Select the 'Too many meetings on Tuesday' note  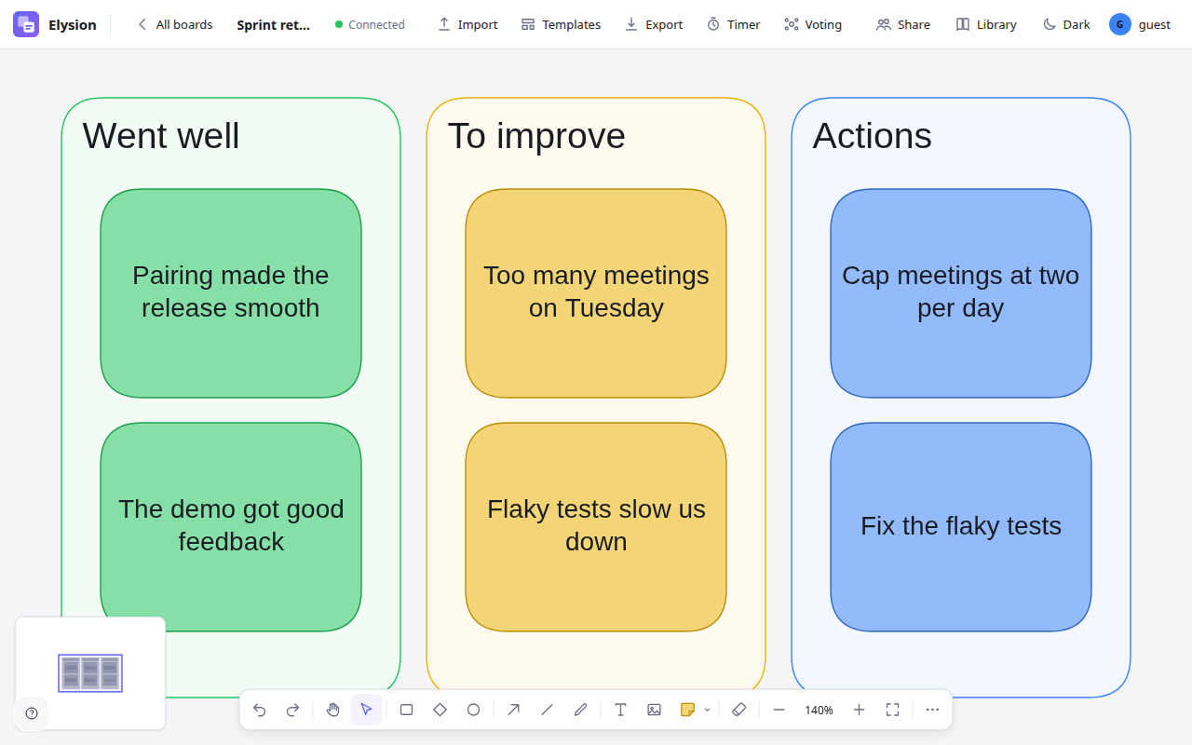pos(596,293)
